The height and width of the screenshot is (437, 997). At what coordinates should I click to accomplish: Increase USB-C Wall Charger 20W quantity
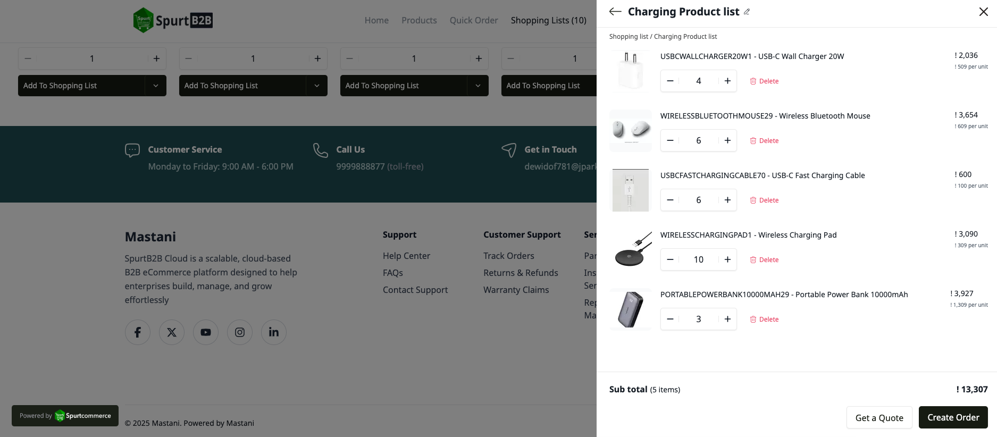pyautogui.click(x=727, y=81)
